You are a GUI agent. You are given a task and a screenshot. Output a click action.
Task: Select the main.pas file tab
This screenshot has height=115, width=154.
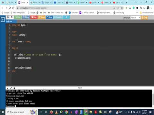[x=9, y=21]
